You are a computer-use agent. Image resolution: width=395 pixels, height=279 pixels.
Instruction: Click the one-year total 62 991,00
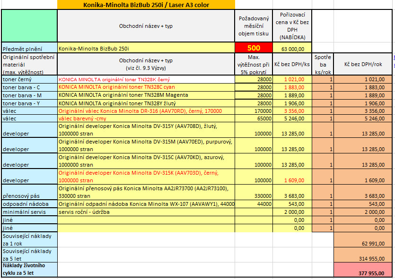point(363,239)
